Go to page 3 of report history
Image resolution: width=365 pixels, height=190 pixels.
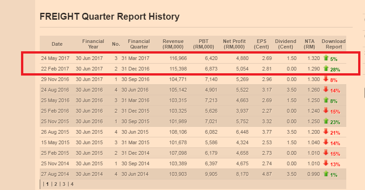64,184
